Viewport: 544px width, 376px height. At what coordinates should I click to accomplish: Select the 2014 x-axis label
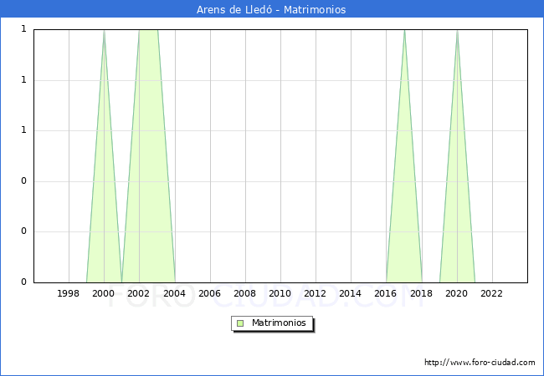[x=350, y=293]
